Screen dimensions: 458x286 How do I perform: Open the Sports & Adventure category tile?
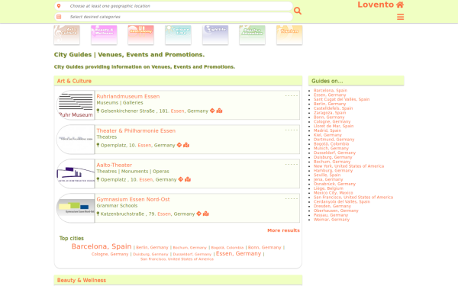pyautogui.click(x=253, y=35)
